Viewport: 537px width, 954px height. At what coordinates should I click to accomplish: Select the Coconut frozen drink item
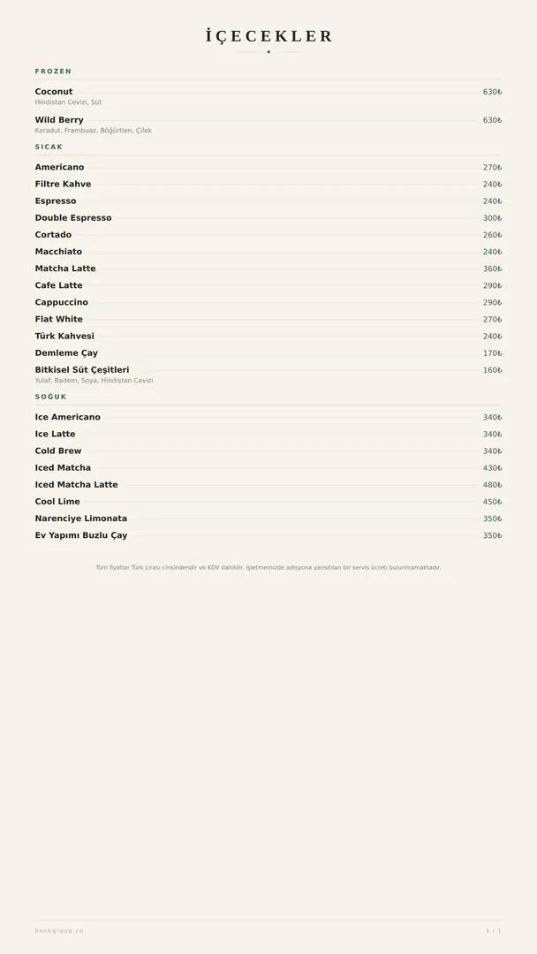268,96
